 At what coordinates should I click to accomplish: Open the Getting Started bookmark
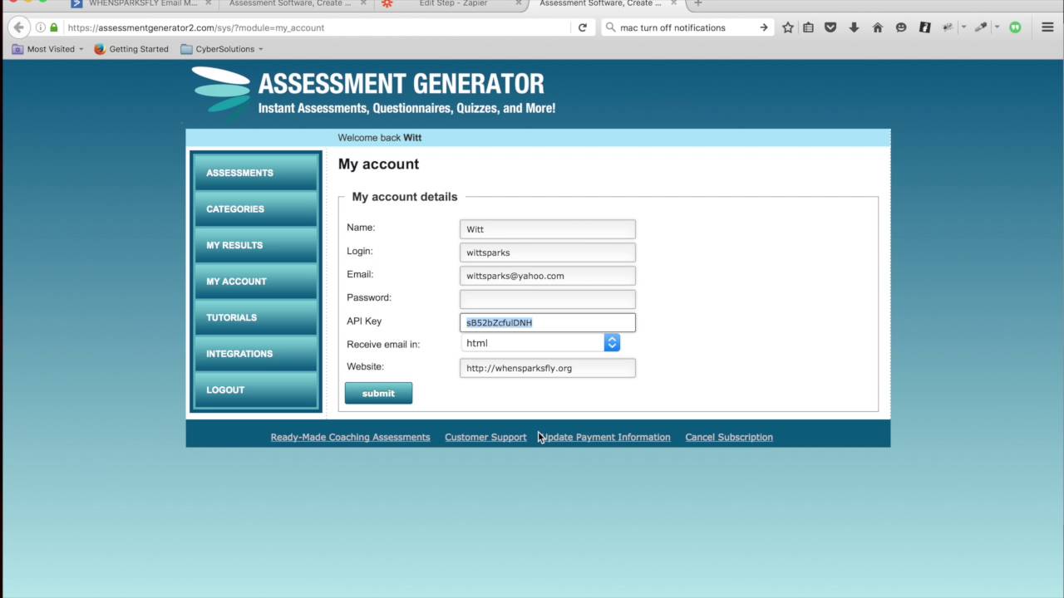pyautogui.click(x=131, y=49)
